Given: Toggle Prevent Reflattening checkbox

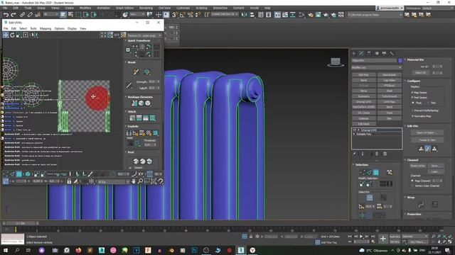Looking at the screenshot, I should tap(412, 110).
